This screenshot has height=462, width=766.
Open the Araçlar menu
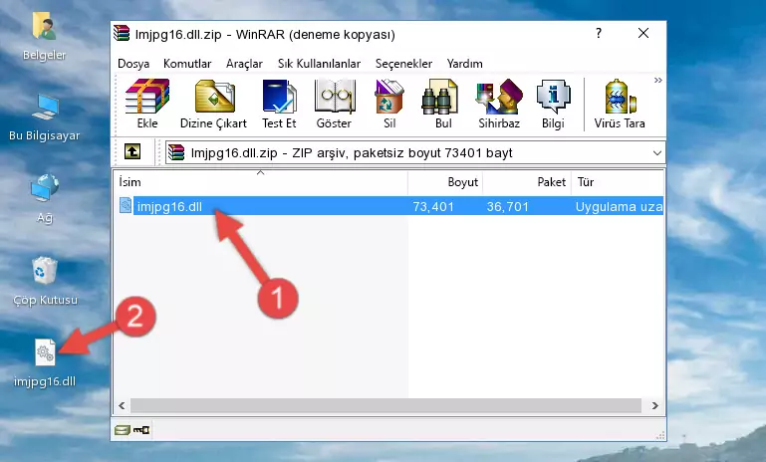coord(244,64)
